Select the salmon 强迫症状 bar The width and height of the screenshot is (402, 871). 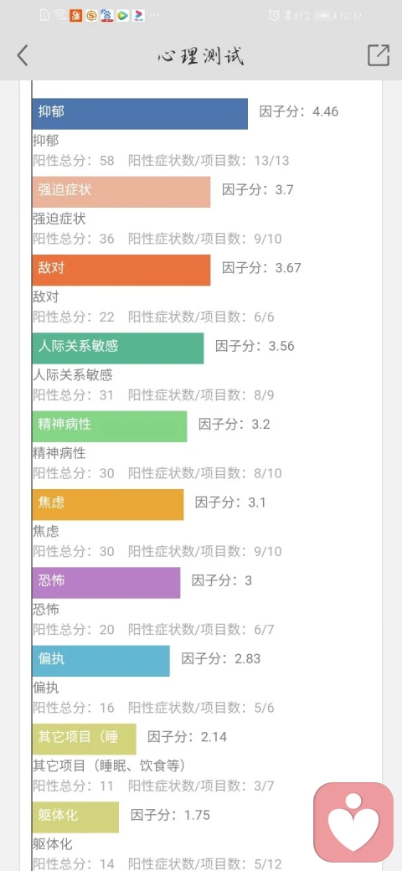(x=121, y=192)
